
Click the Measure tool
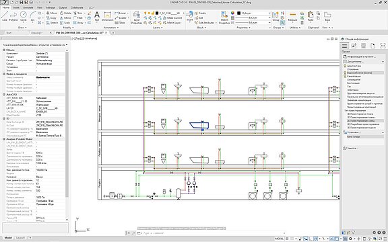[x=292, y=16]
